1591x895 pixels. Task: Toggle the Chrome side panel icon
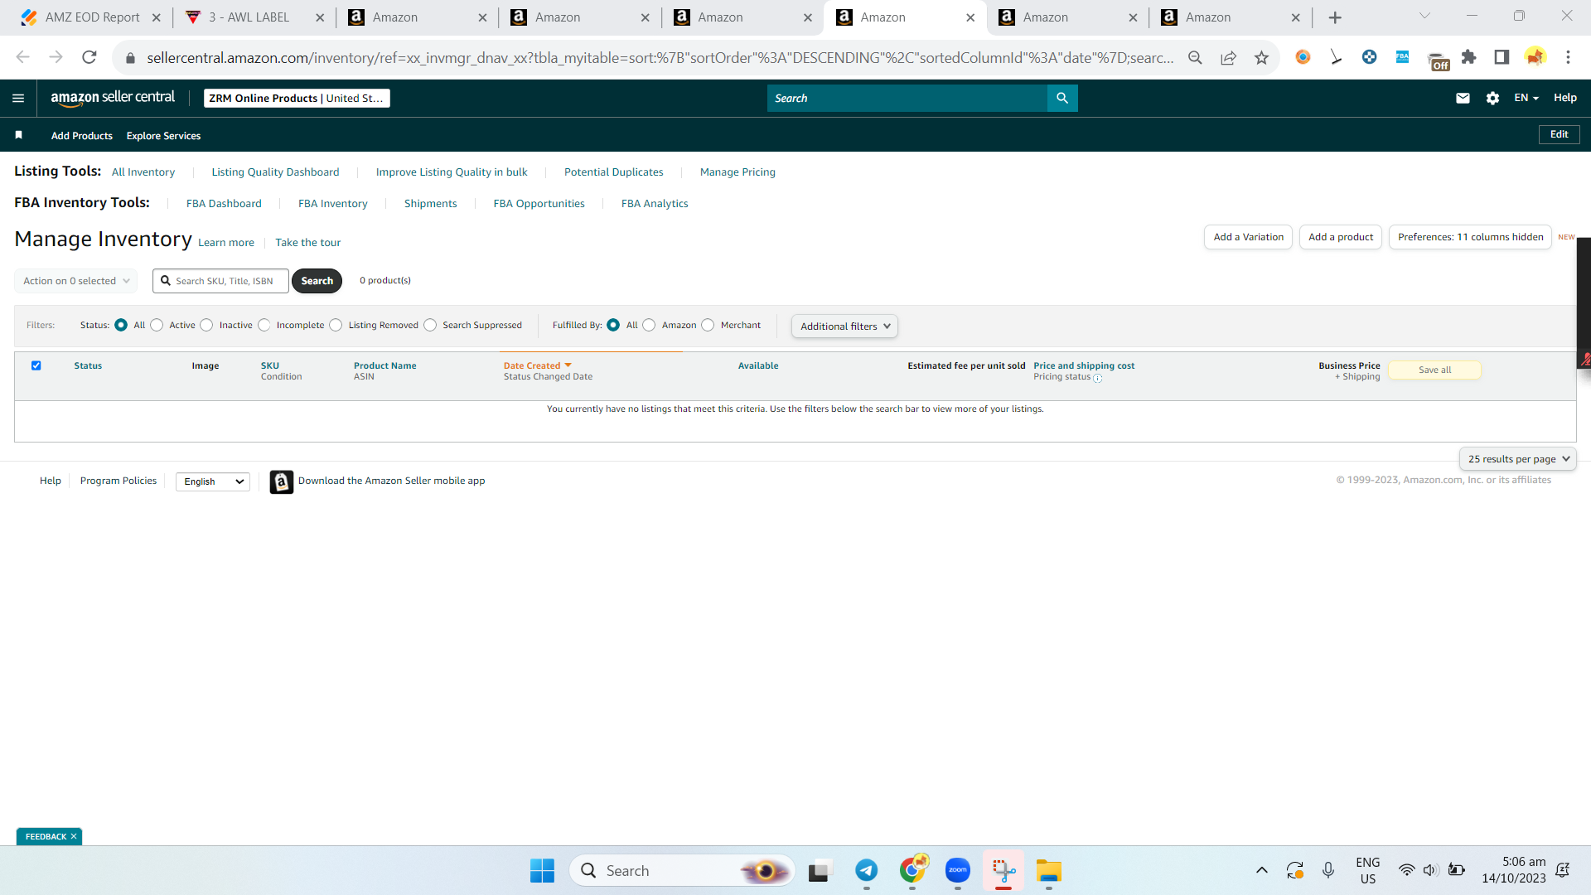click(1502, 57)
